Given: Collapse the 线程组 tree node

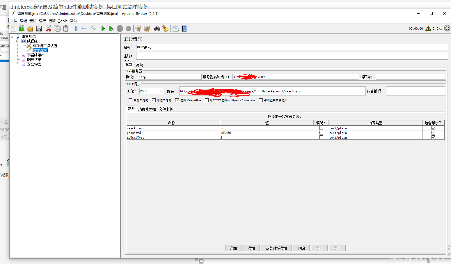Looking at the screenshot, I should click(18, 41).
